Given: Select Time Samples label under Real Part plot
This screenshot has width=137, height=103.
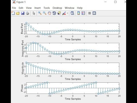Looking at the screenshot, I should pos(73,39).
